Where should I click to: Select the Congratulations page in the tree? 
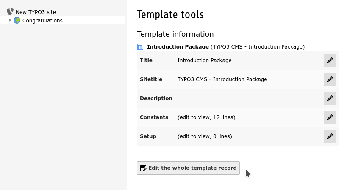click(42, 21)
